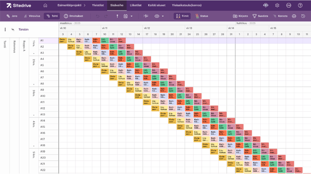This screenshot has height=174, width=311.
Task: Open the help question mark icon
Action: [300, 5]
